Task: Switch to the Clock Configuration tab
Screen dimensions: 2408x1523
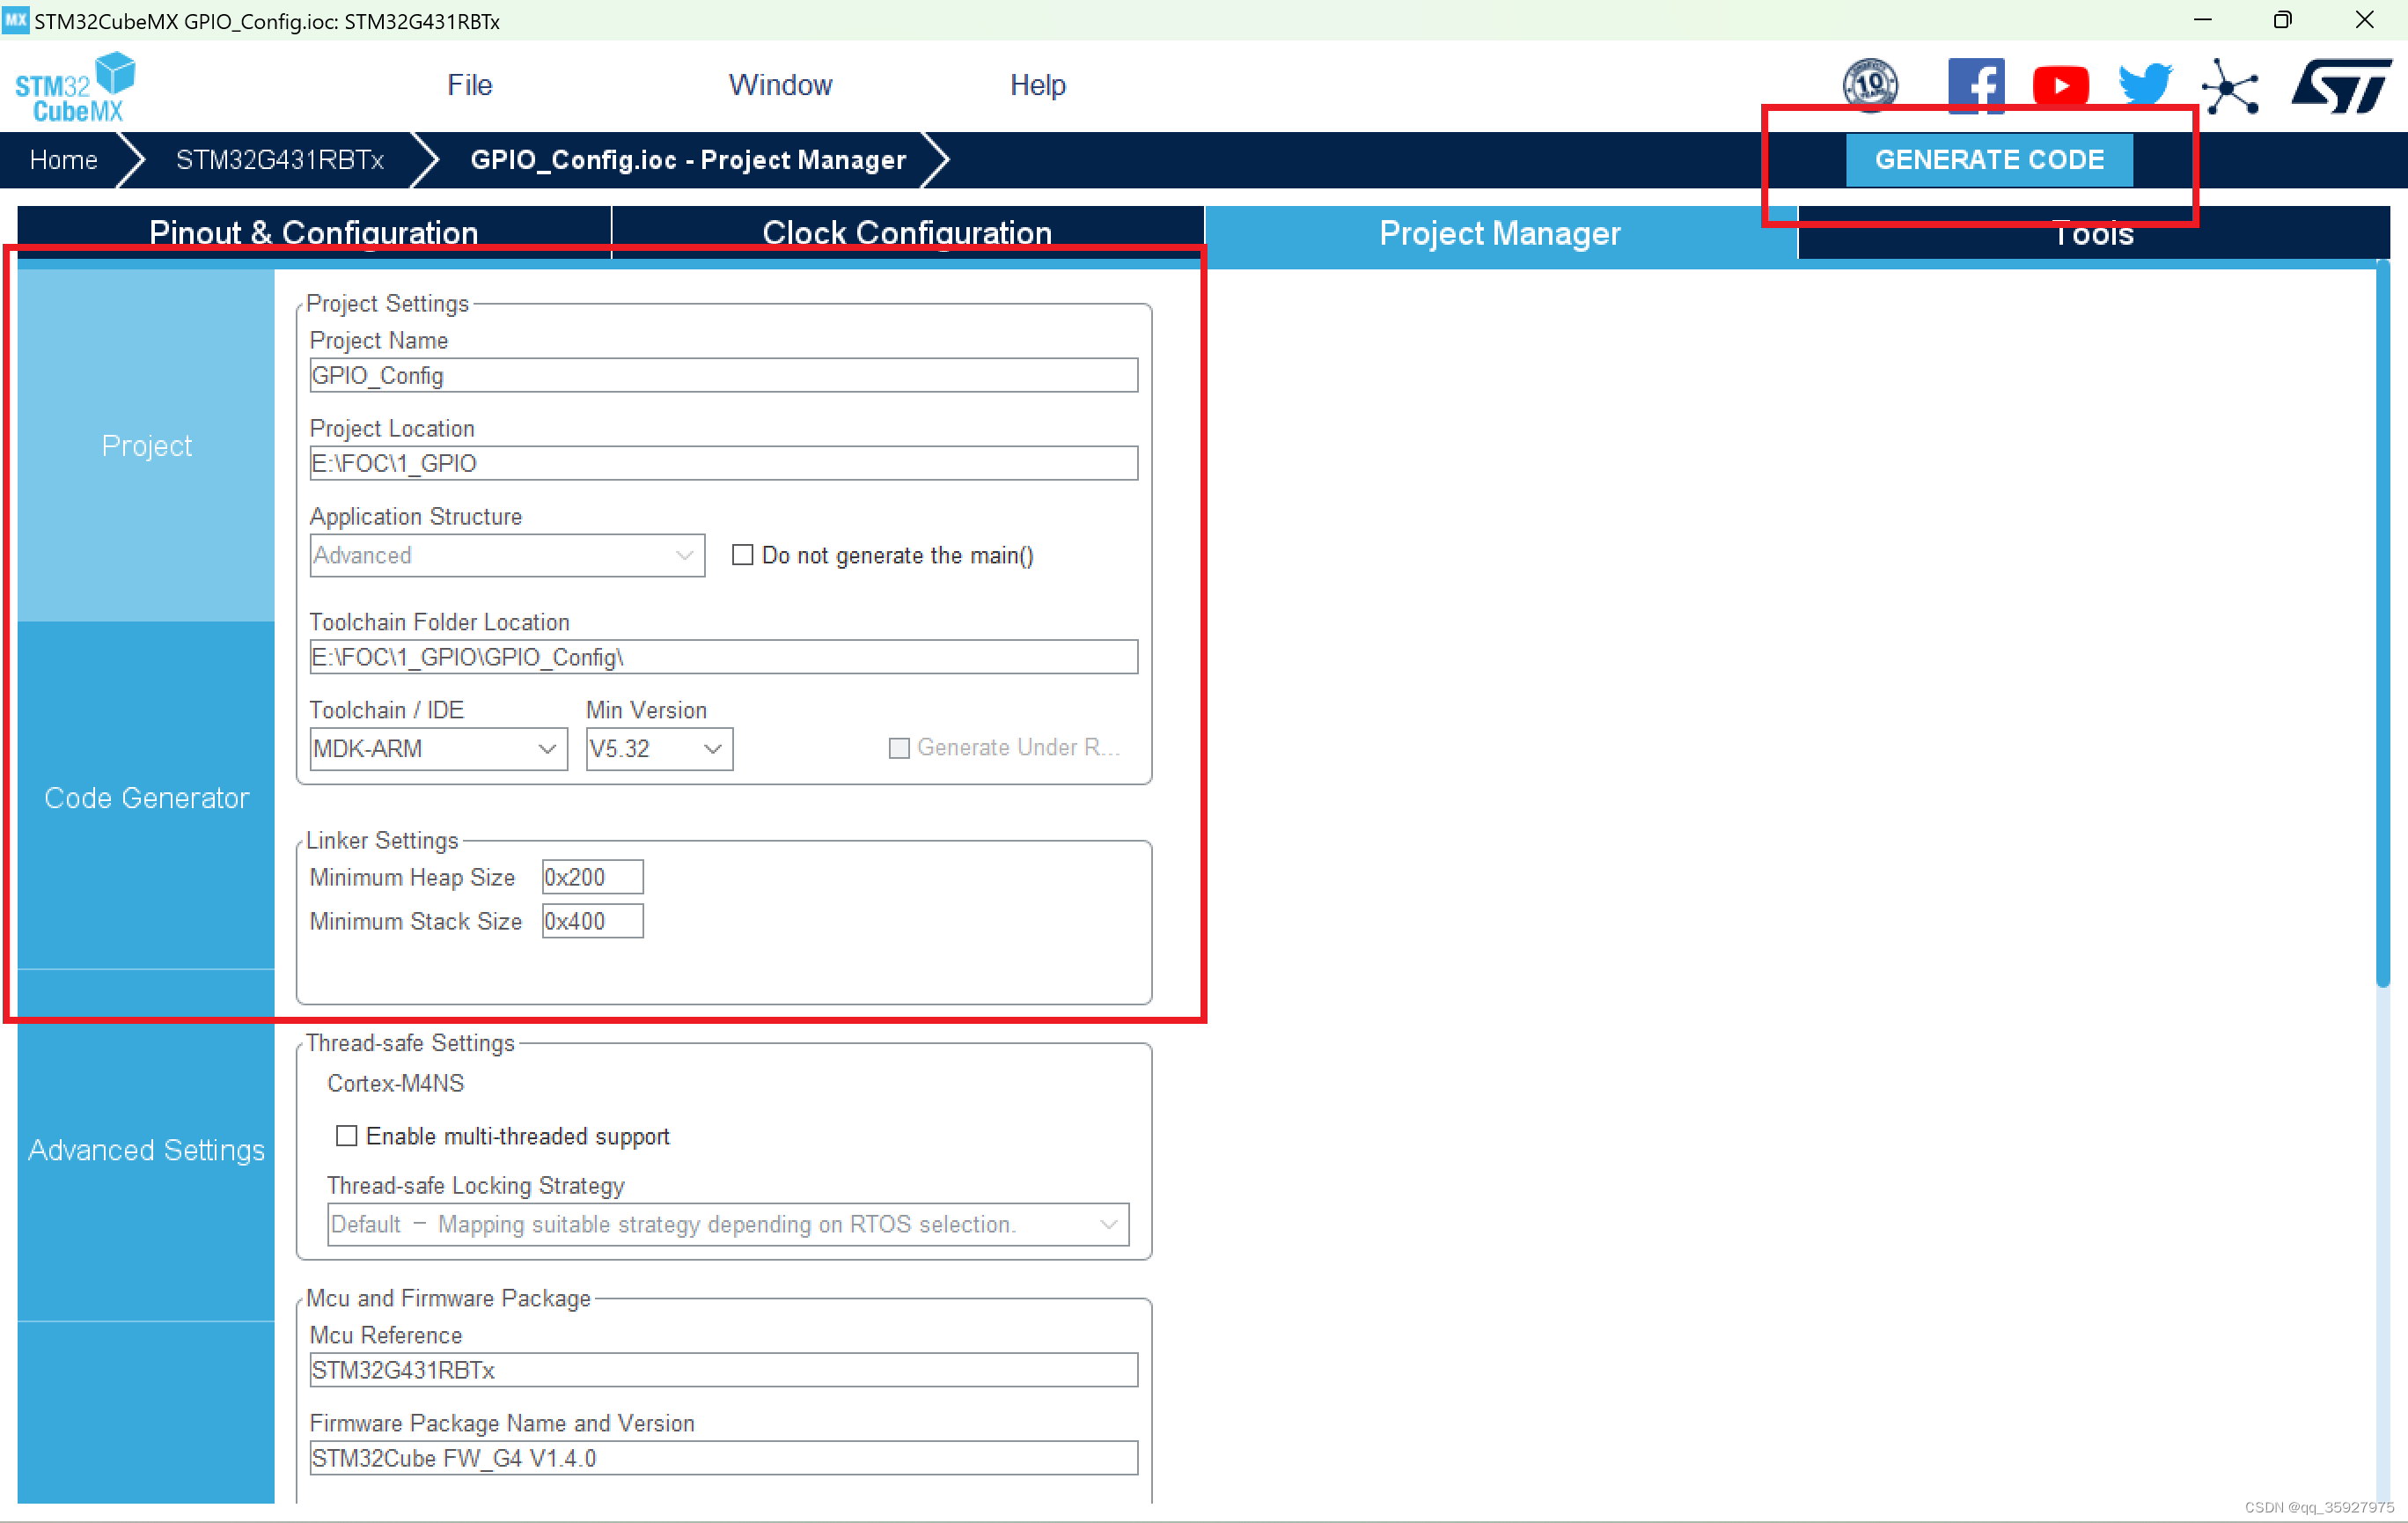Action: point(906,233)
